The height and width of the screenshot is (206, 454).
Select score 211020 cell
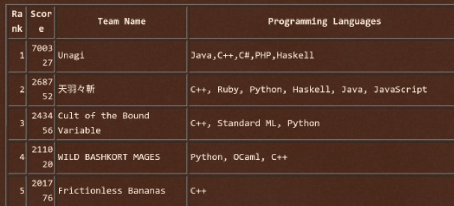pos(41,157)
